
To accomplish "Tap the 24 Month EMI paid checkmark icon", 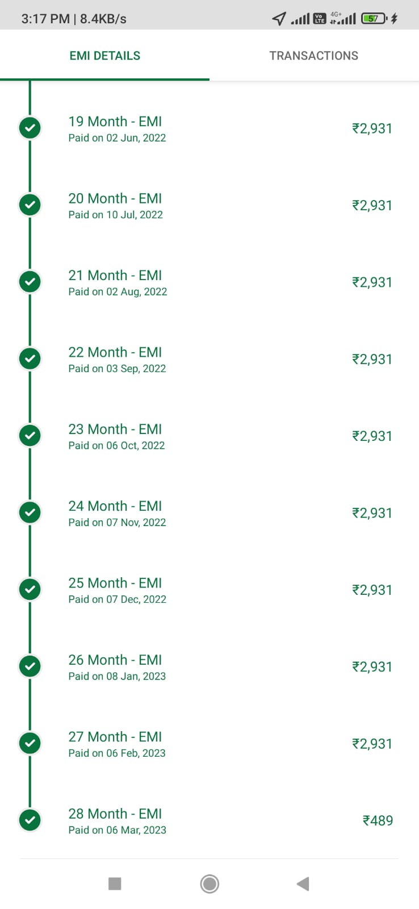I will pyautogui.click(x=30, y=513).
